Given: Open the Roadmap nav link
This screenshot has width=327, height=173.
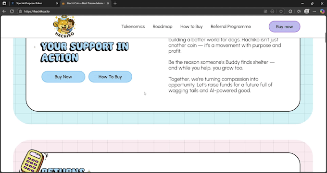Looking at the screenshot, I should tap(163, 27).
